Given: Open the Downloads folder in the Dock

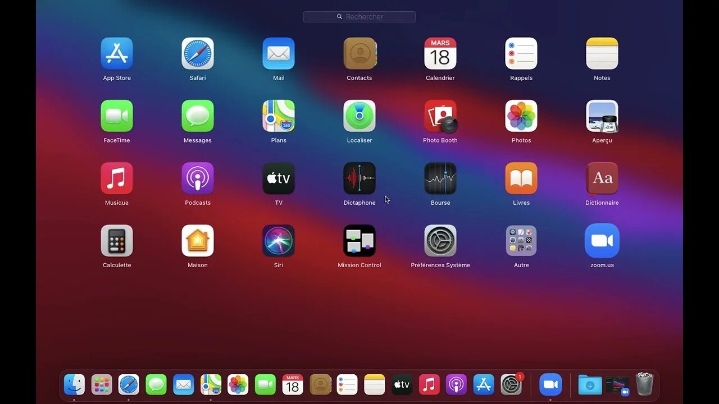Looking at the screenshot, I should pyautogui.click(x=590, y=385).
